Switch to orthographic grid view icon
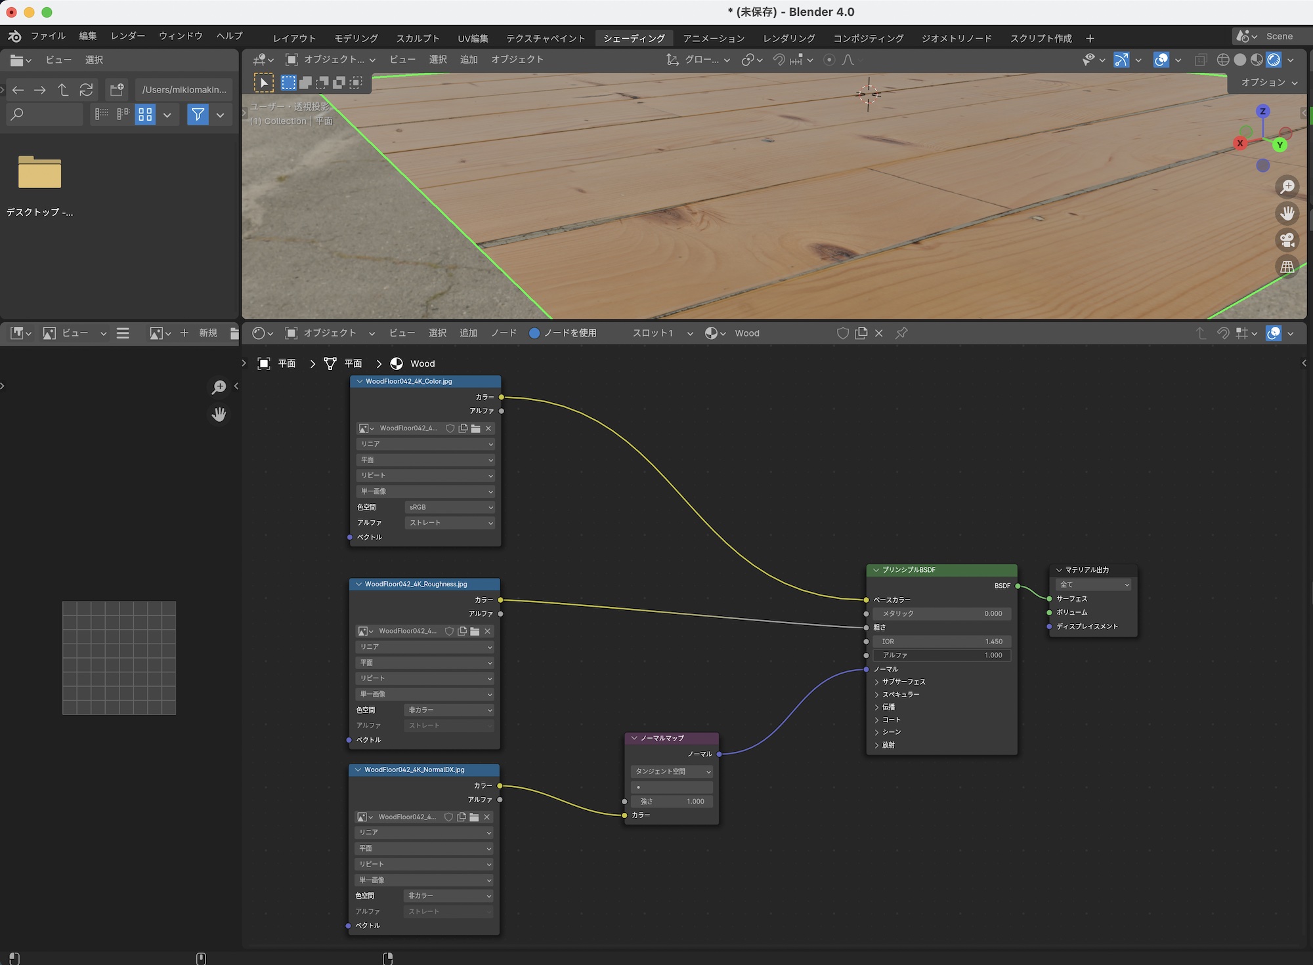This screenshot has height=965, width=1313. [x=1287, y=267]
